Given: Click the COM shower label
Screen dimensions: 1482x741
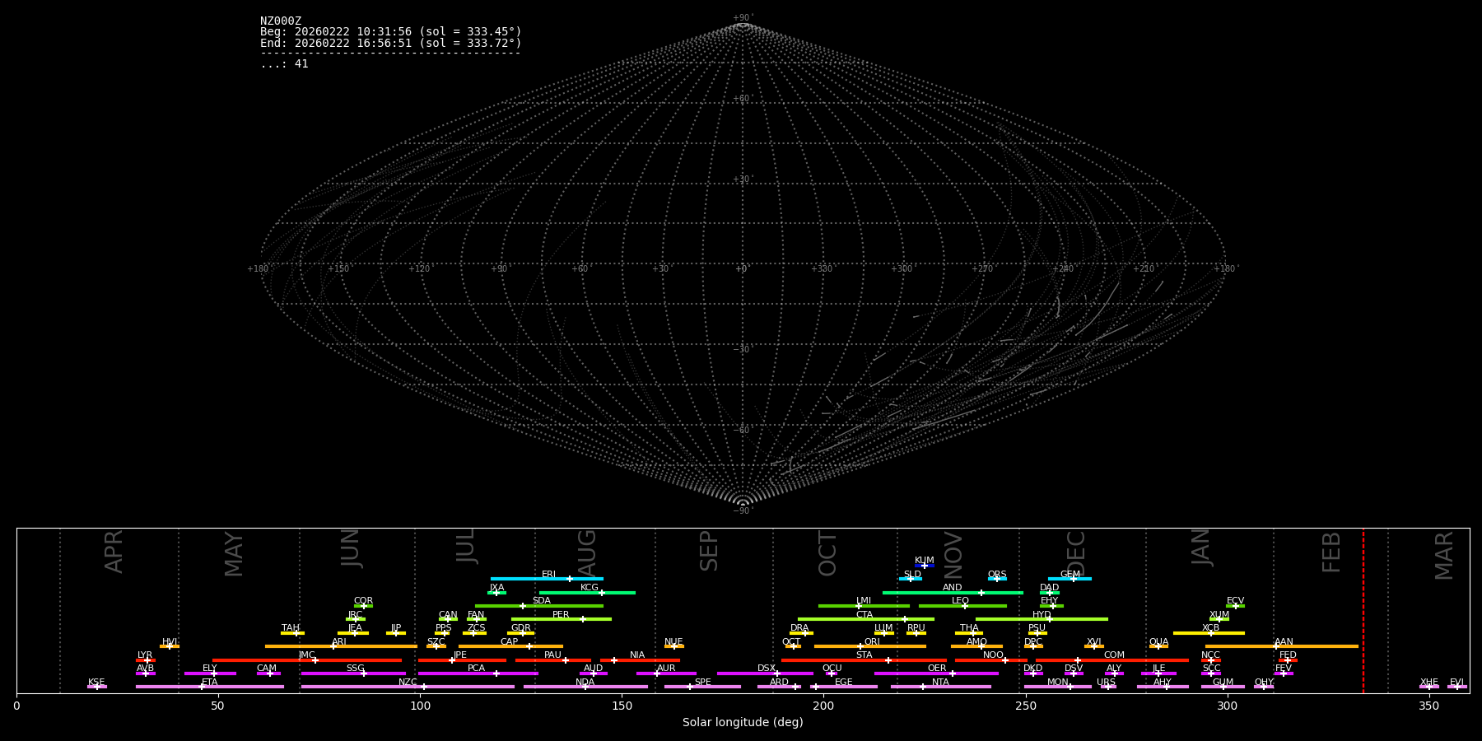Looking at the screenshot, I should pos(1114,655).
